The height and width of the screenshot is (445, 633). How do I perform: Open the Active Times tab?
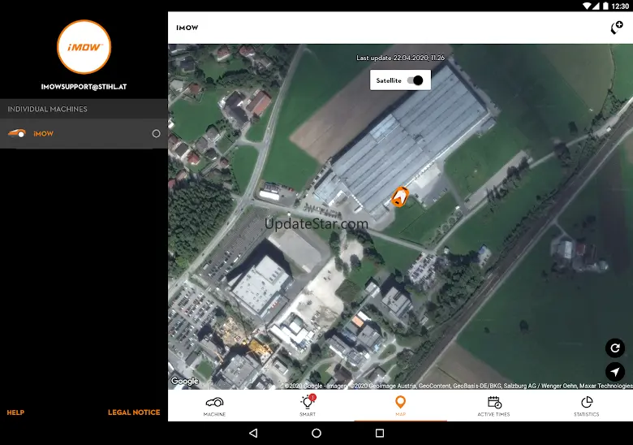click(x=493, y=406)
